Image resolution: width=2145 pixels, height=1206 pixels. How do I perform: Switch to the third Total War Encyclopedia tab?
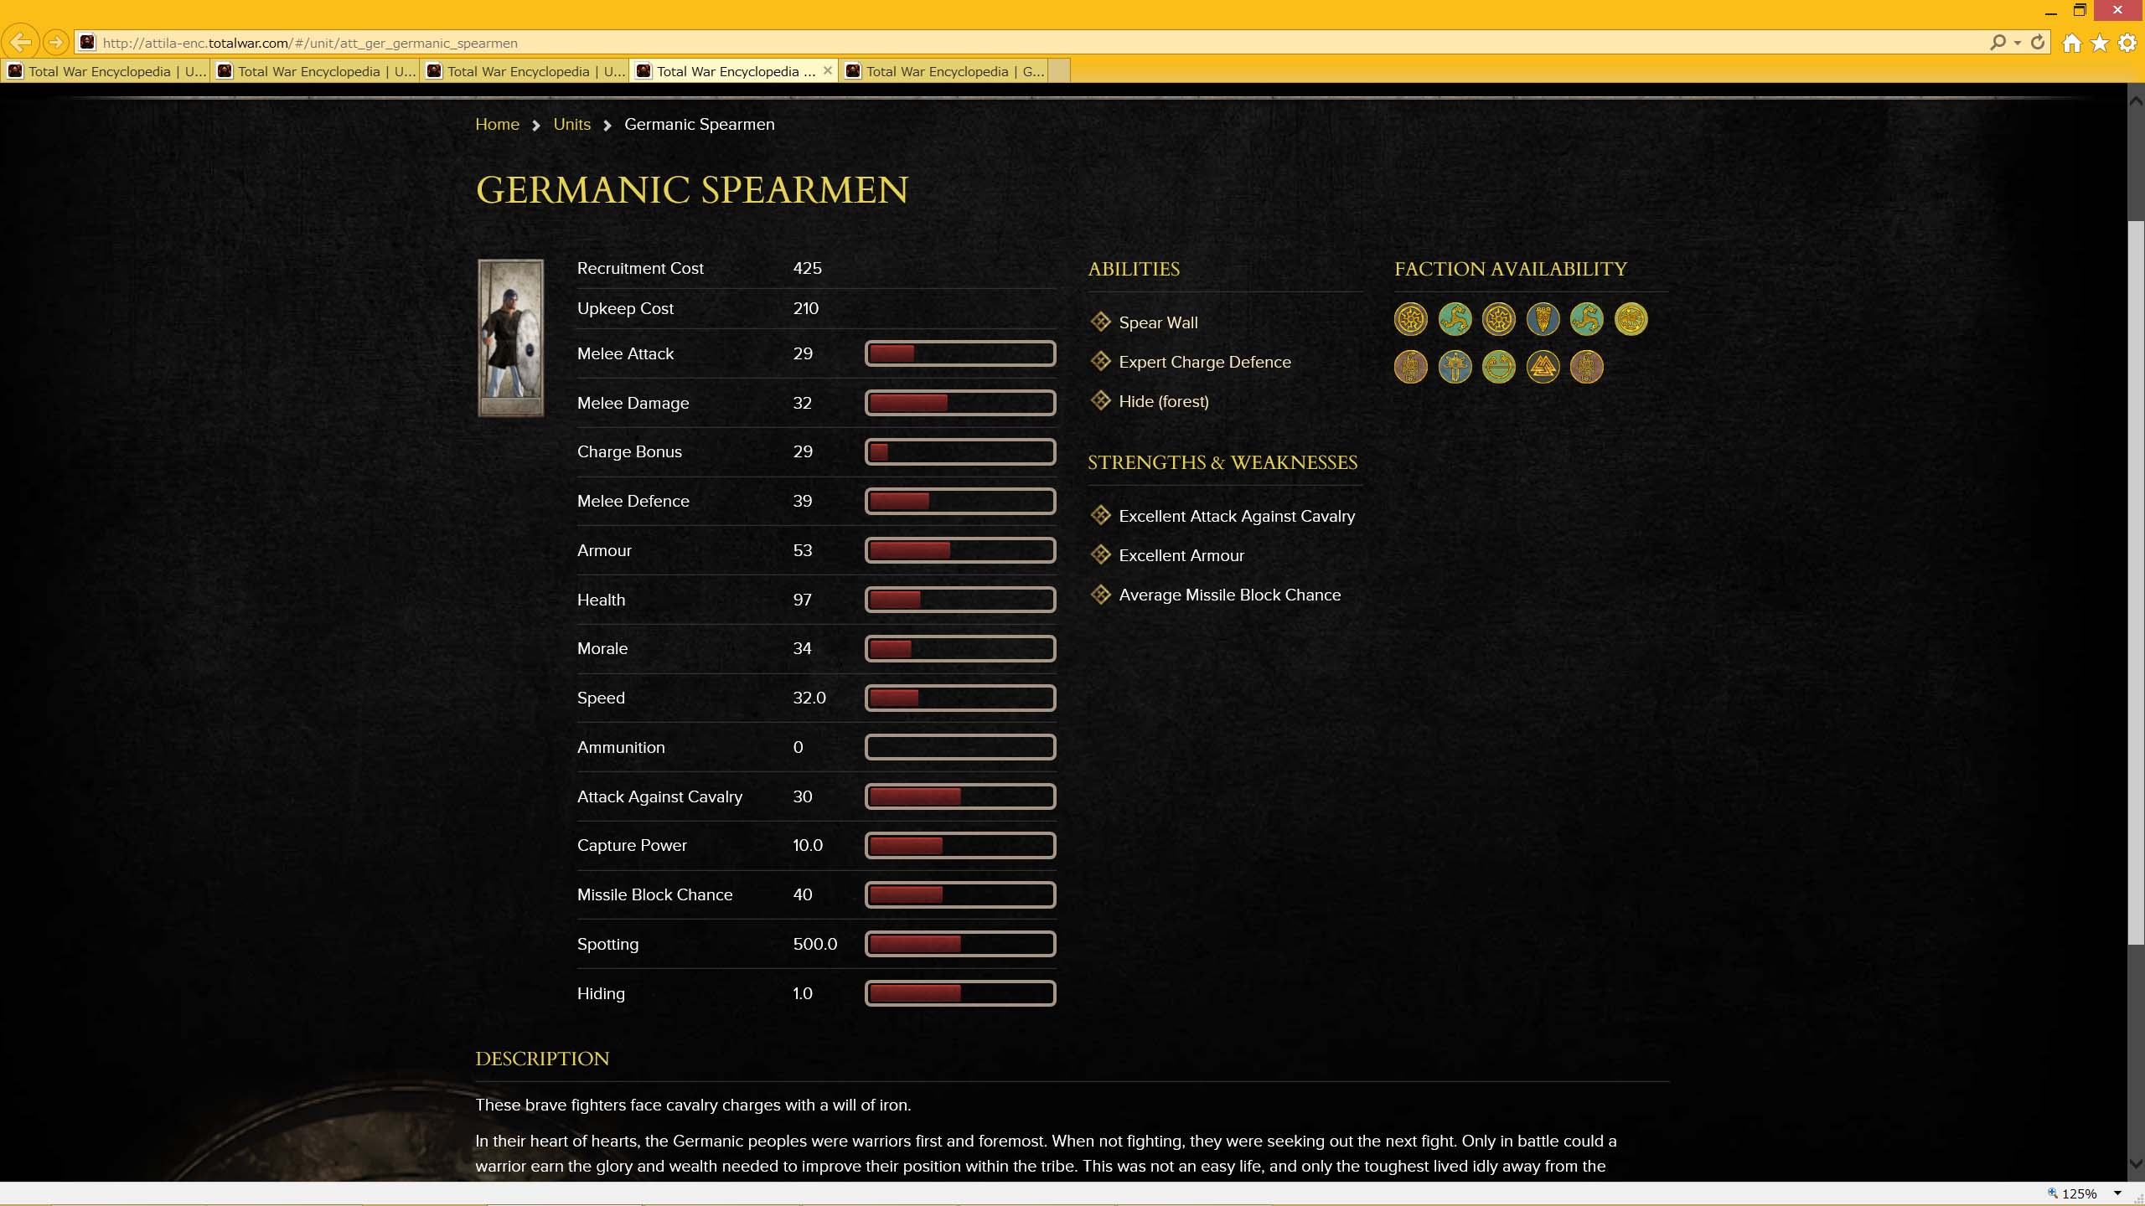[x=526, y=71]
